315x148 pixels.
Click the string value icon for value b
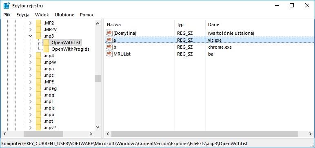(x=109, y=47)
